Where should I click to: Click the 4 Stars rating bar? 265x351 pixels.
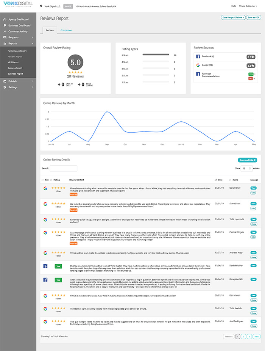(156, 61)
